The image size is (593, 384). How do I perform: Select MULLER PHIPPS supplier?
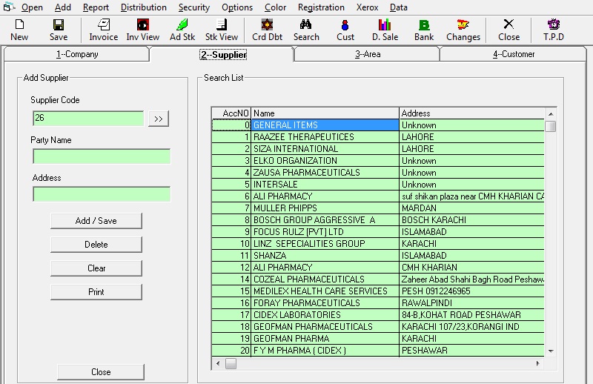coord(378,208)
